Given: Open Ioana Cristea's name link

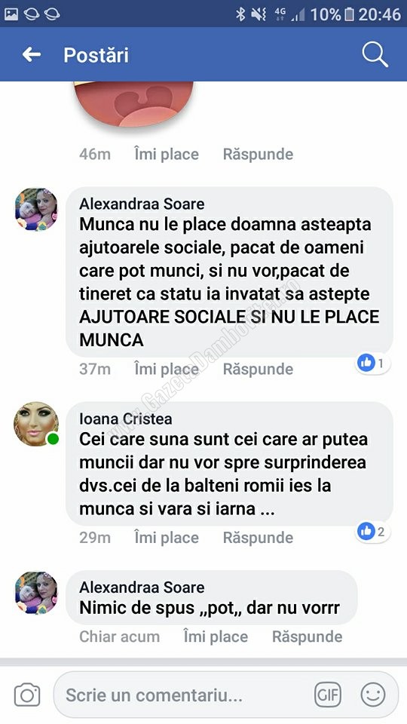Looking at the screenshot, I should [126, 419].
